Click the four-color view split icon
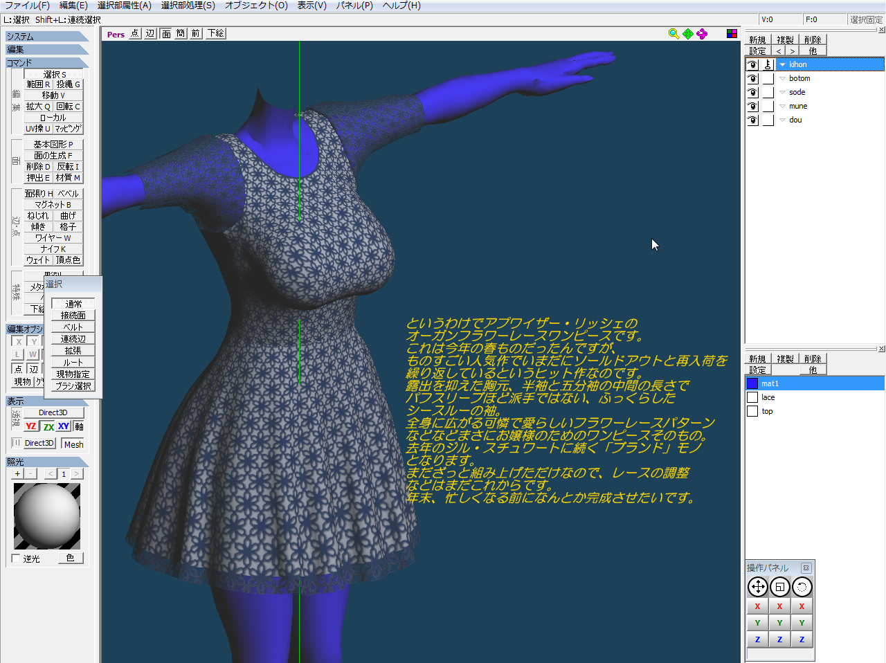 click(x=732, y=33)
